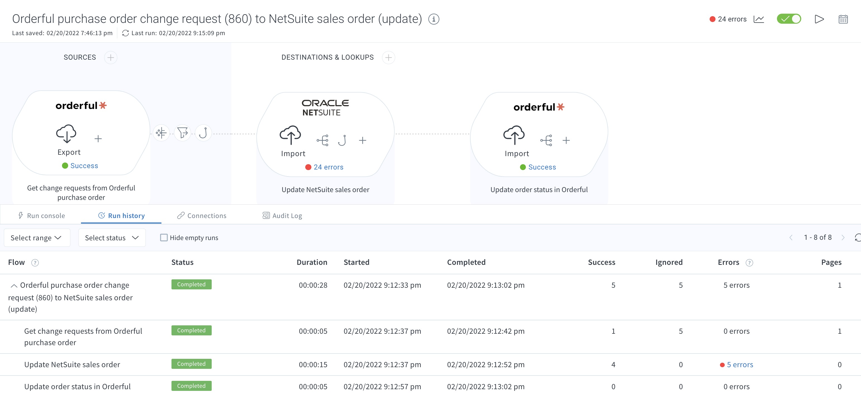Open the flow info icon beside title
This screenshot has width=861, height=397.
coord(433,19)
